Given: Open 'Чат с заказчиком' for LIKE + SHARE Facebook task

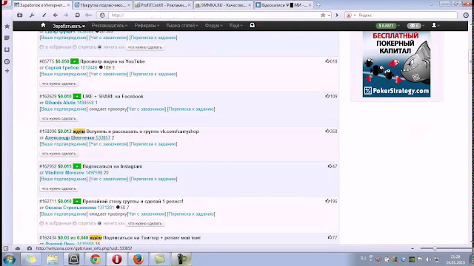Looking at the screenshot, I should [x=147, y=109].
